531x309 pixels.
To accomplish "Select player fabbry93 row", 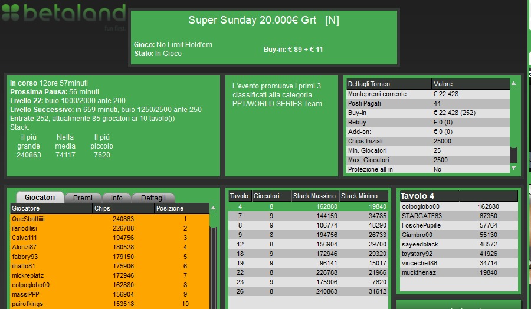I will click(110, 257).
